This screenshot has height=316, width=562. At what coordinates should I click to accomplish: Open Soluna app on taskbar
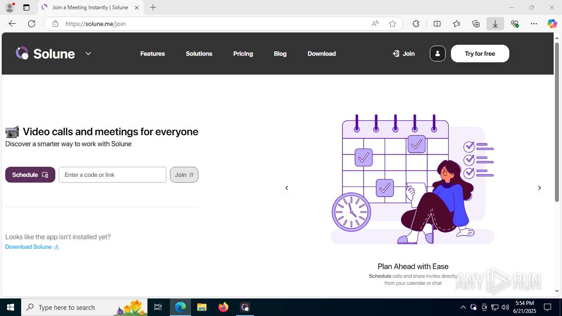[x=245, y=307]
